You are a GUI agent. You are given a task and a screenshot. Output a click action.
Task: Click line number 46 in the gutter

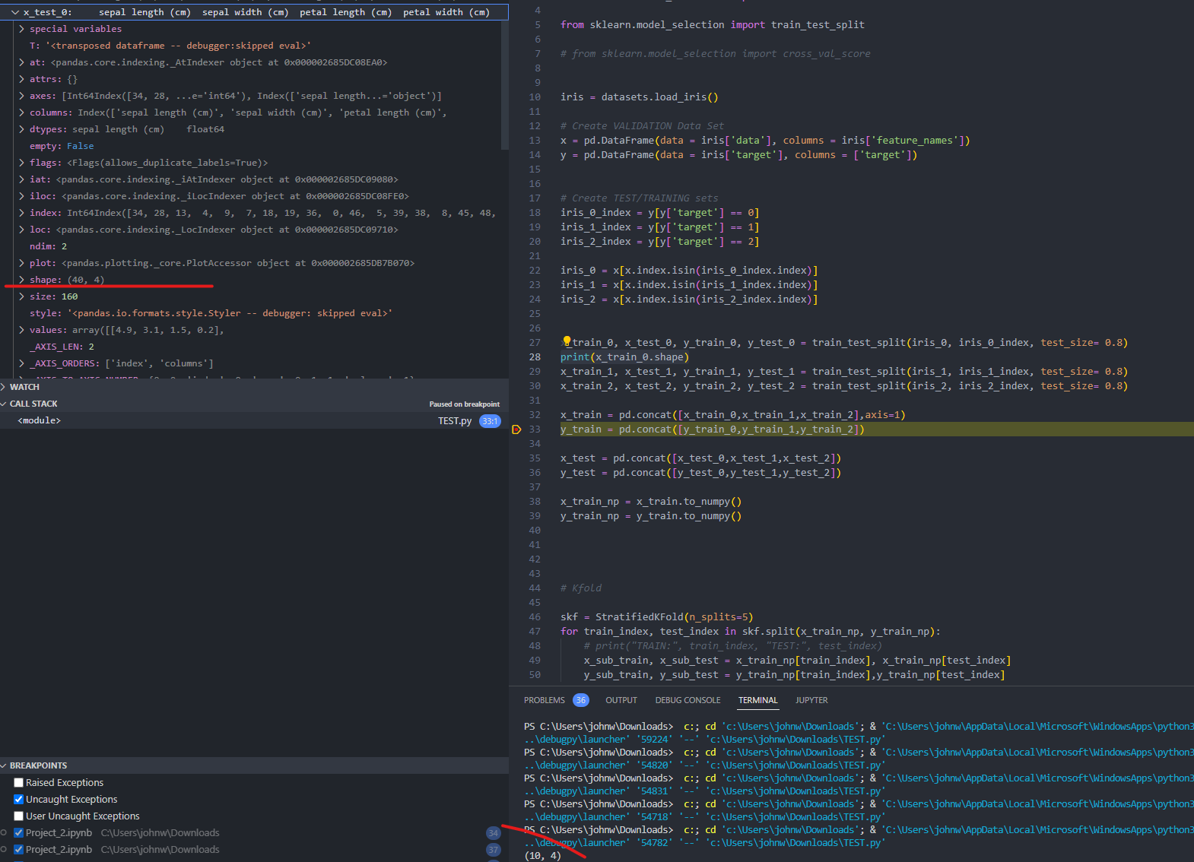tap(535, 617)
